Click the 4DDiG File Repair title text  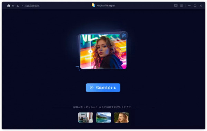[x=106, y=5]
